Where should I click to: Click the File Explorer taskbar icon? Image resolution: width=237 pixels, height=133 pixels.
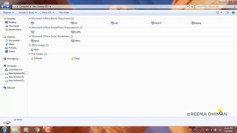click(x=15, y=130)
